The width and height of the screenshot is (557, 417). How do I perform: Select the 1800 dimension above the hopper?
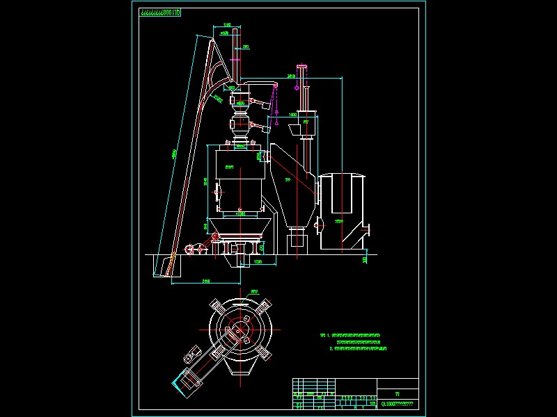pos(292,113)
